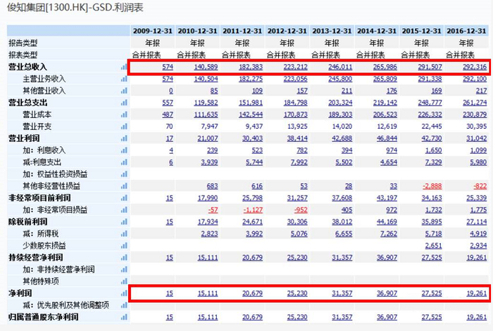493x331 pixels.
Task: Select 2016 营业开支 value 30,395
Action: pos(477,126)
